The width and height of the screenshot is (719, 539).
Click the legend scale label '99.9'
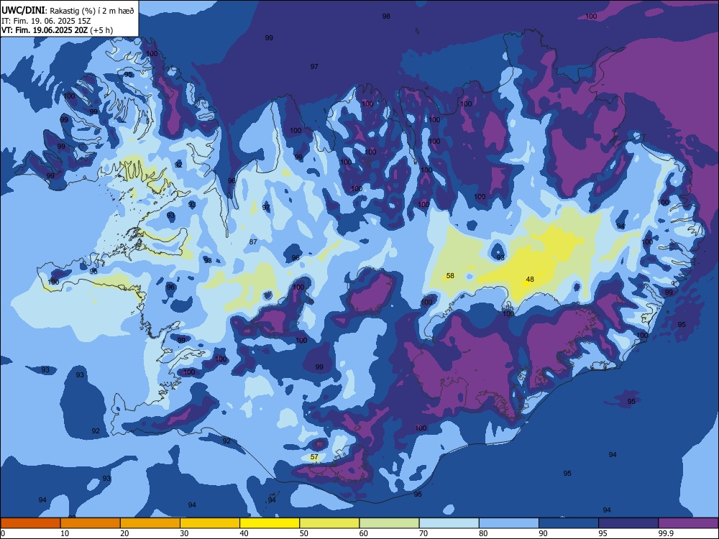pyautogui.click(x=665, y=533)
